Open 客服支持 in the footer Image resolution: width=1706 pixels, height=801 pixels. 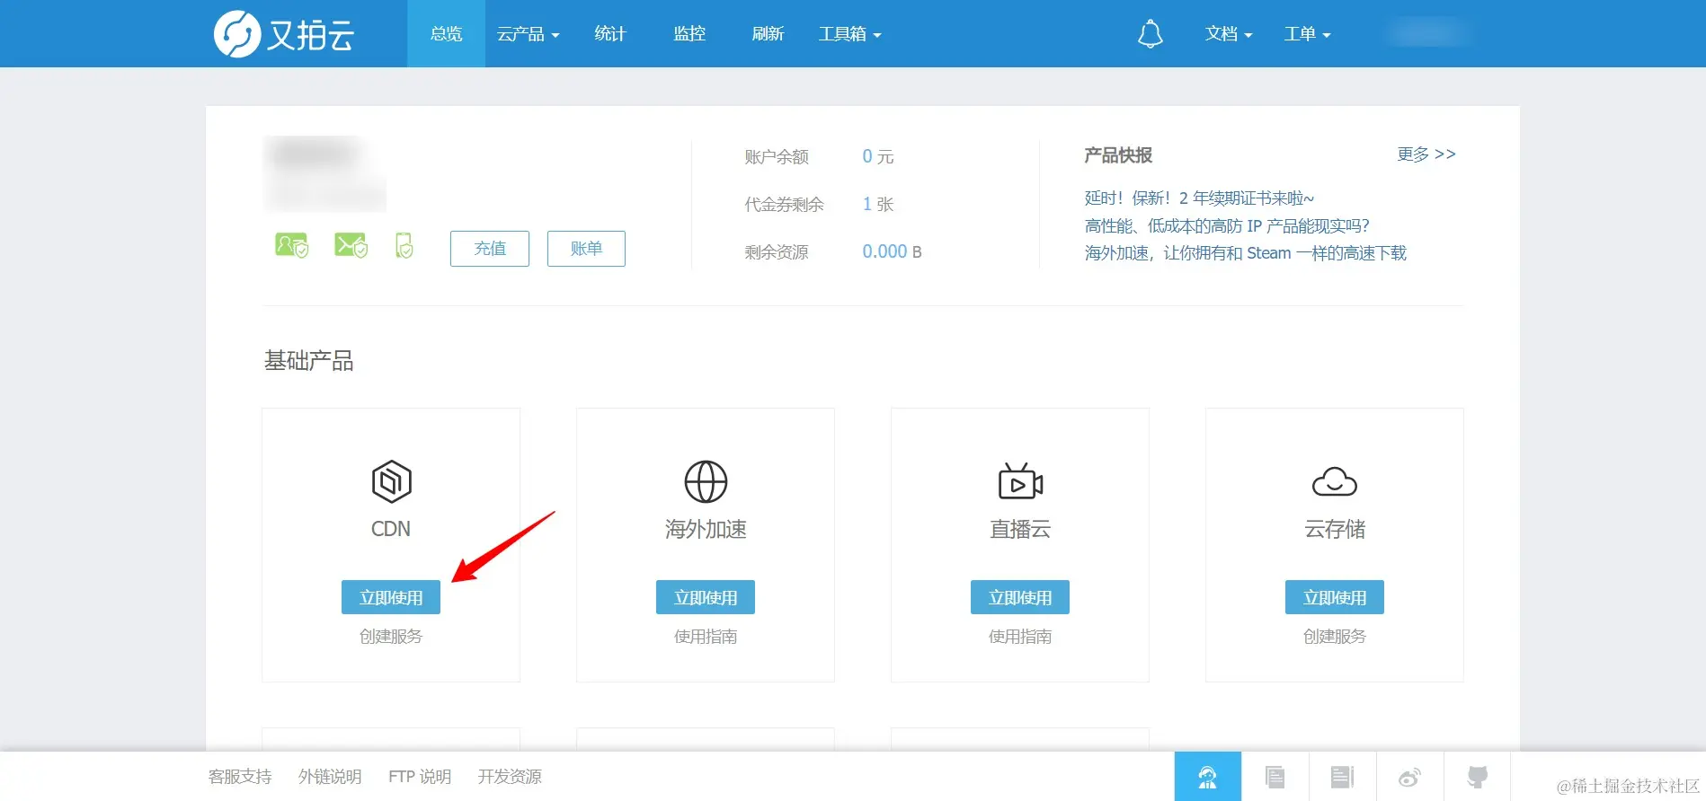tap(240, 777)
